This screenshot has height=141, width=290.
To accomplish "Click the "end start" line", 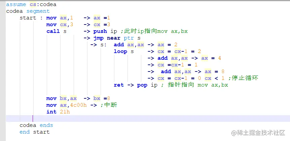I will pyautogui.click(x=35, y=132).
